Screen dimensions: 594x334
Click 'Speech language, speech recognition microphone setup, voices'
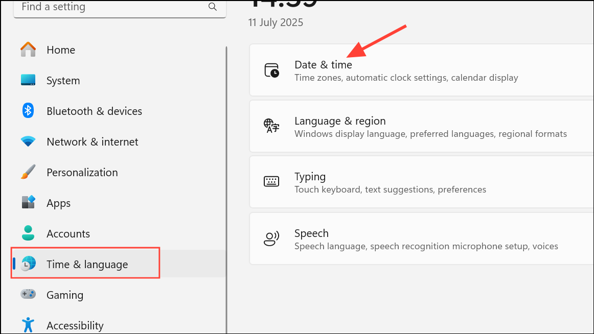pyautogui.click(x=426, y=246)
